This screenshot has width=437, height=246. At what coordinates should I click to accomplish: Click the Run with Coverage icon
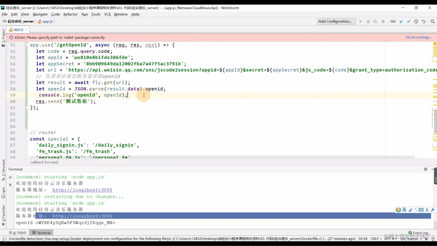coord(375,21)
